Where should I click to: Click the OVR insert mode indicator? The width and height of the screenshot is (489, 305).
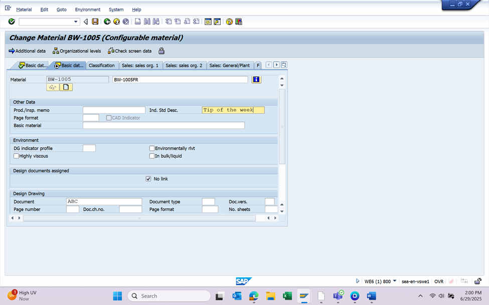pos(439,281)
